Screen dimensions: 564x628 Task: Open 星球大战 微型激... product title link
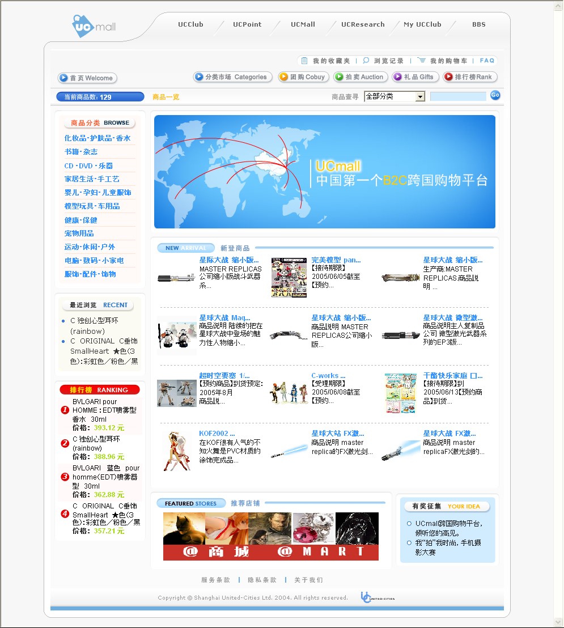tap(453, 318)
